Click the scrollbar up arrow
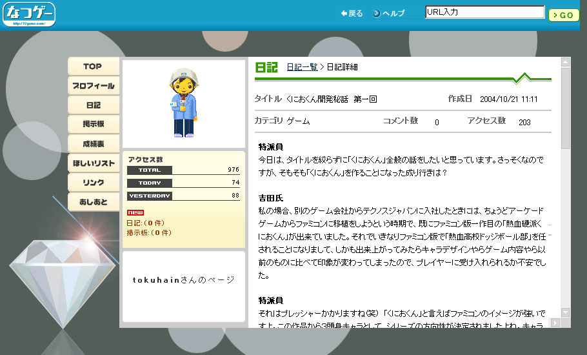This screenshot has width=587, height=355. [566, 62]
